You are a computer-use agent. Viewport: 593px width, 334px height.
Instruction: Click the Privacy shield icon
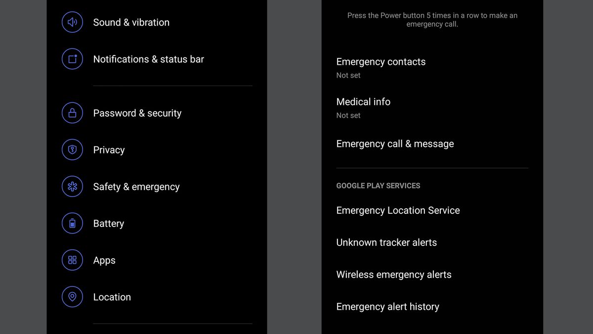(x=72, y=149)
